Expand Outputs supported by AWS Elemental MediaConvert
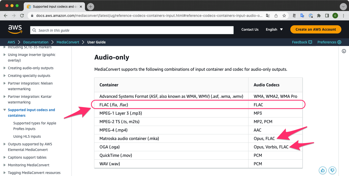The image size is (349, 176). pyautogui.click(x=5, y=144)
